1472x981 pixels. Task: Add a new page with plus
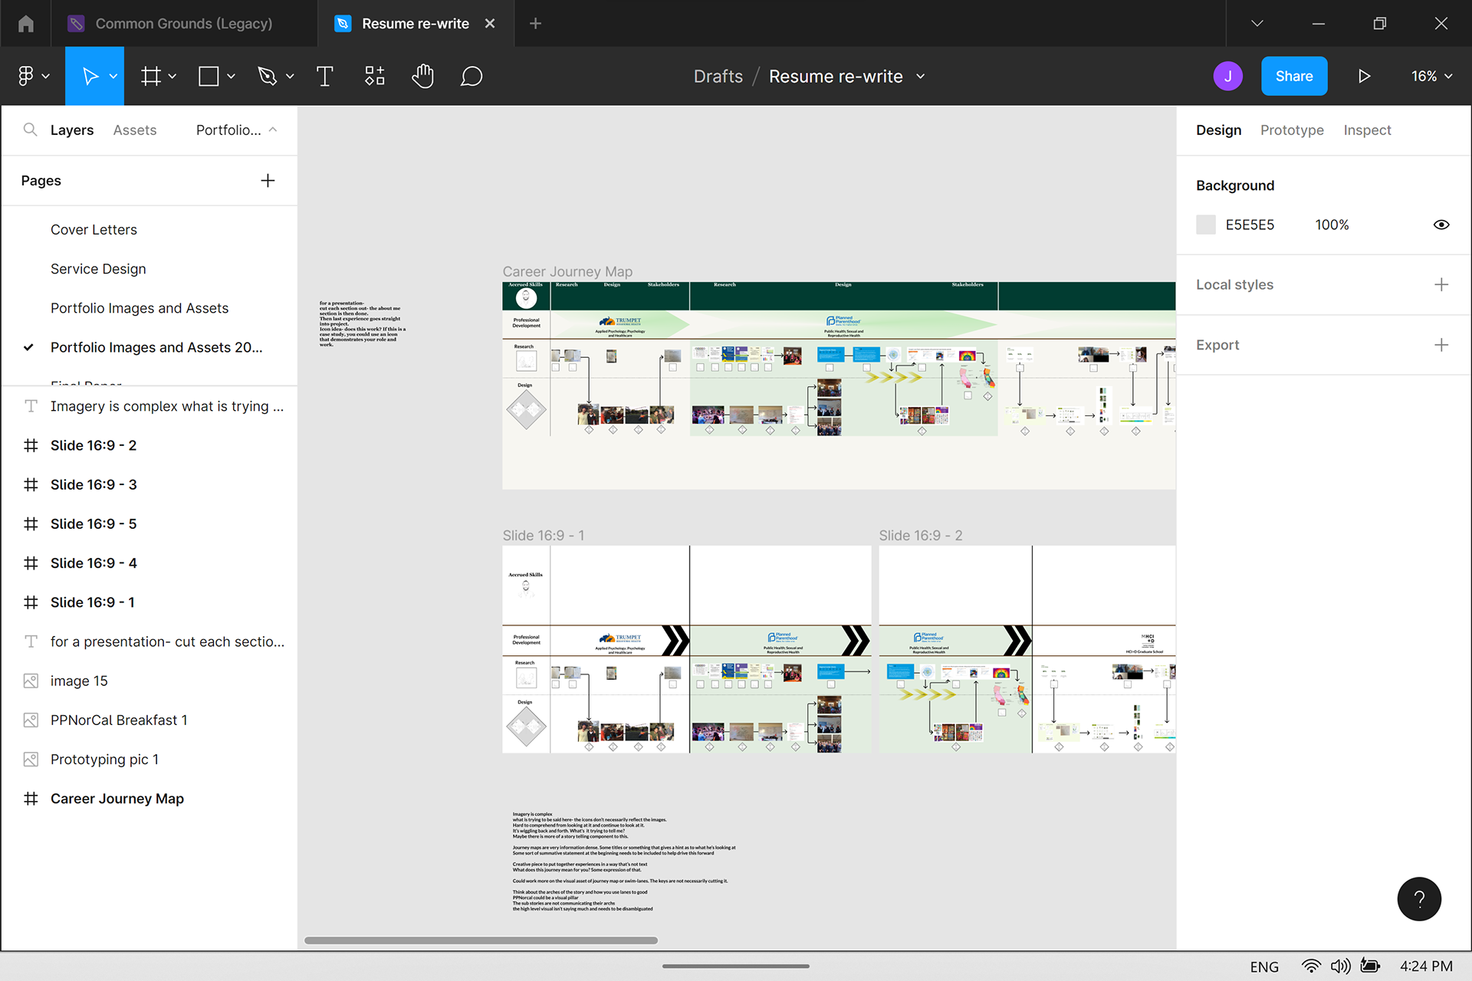(268, 181)
